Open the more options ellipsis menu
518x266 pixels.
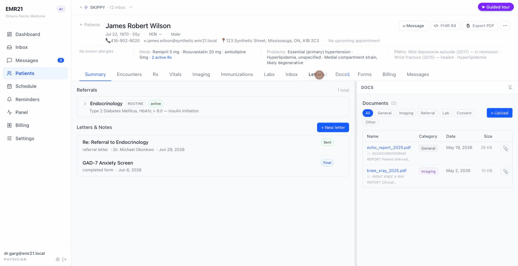(x=505, y=26)
